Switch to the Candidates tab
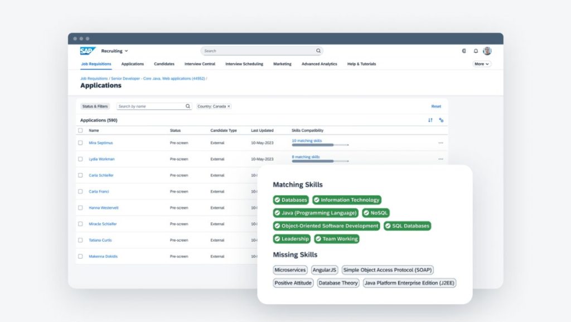Viewport: 571px width, 322px height. click(x=164, y=64)
